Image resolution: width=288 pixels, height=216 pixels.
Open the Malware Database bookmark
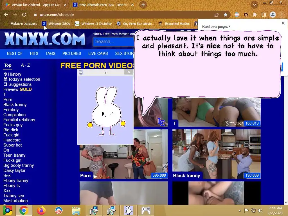[x=24, y=24]
